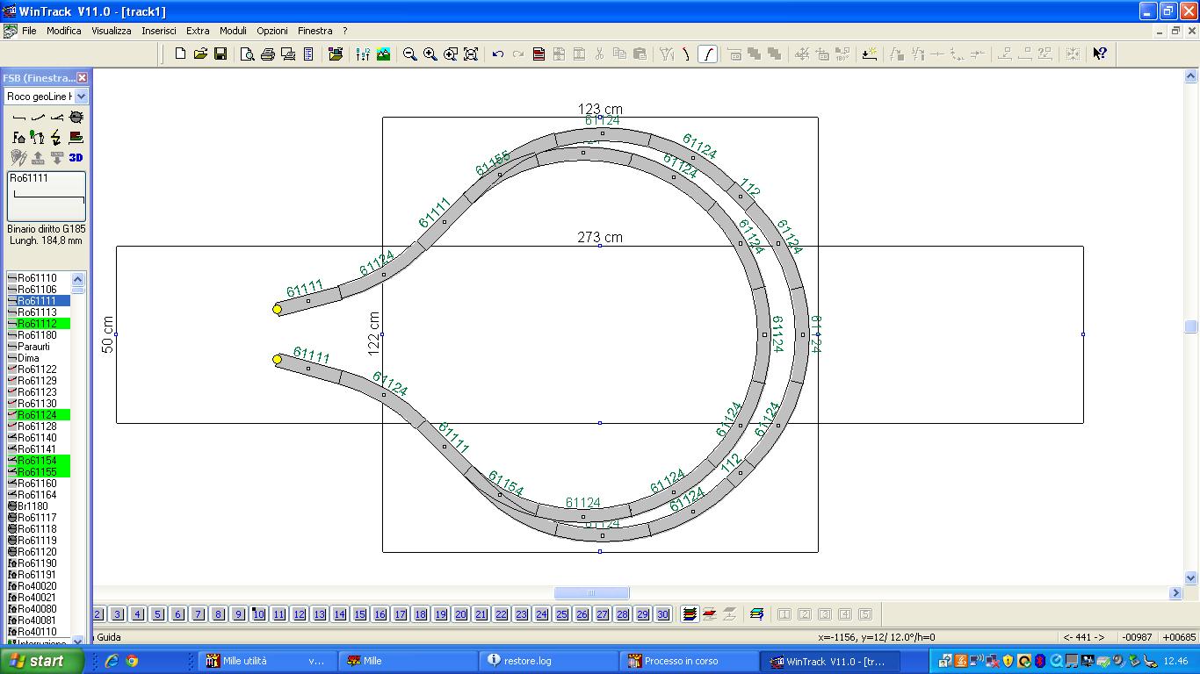Select Ro61155 in track list
Image resolution: width=1200 pixels, height=674 pixels.
pos(38,472)
